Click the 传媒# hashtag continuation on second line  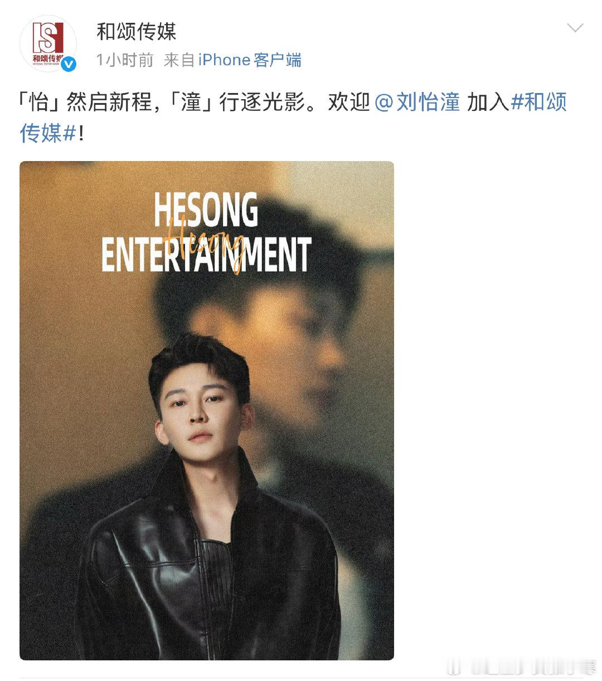pos(48,133)
